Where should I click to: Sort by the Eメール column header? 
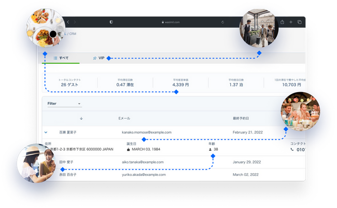click(124, 118)
